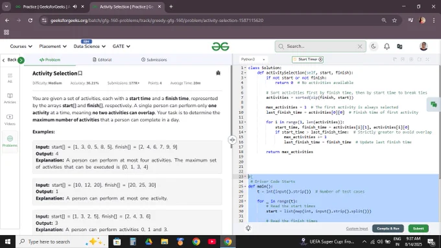Viewport: 441px width, 248px height.
Task: Open Chrome three-dot menu
Action: pos(434,20)
